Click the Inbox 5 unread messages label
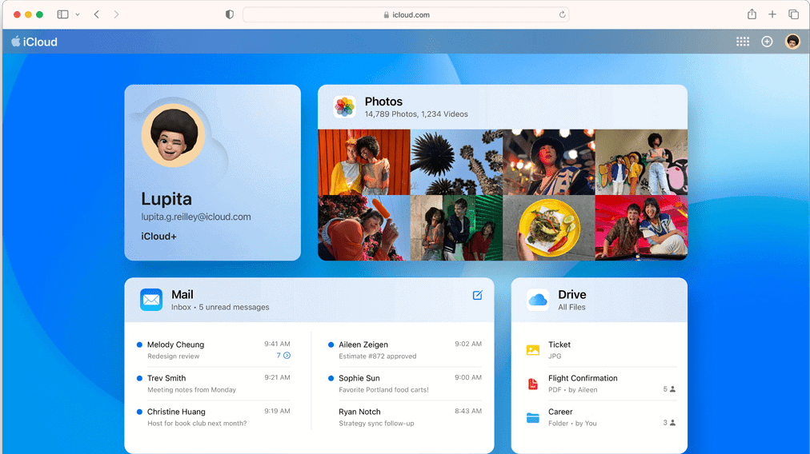Screen dimensions: 810x454 (x=220, y=307)
